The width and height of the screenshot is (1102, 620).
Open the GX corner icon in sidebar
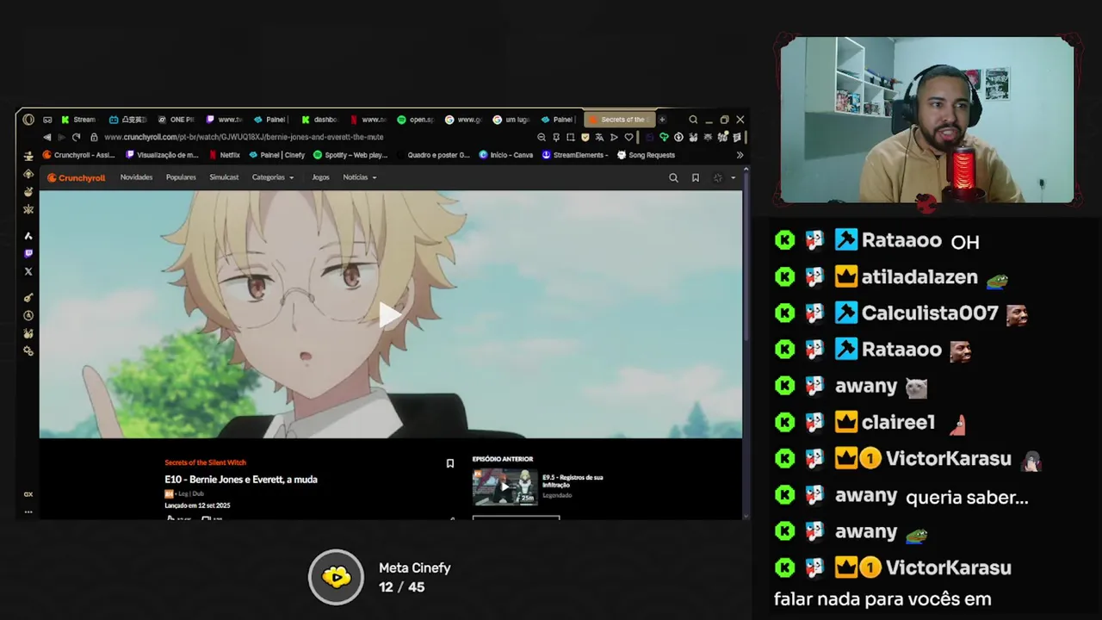pyautogui.click(x=28, y=494)
